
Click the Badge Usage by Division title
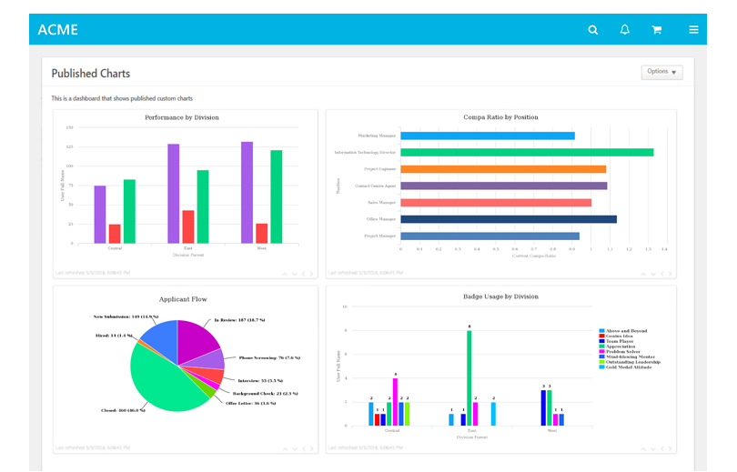[501, 296]
